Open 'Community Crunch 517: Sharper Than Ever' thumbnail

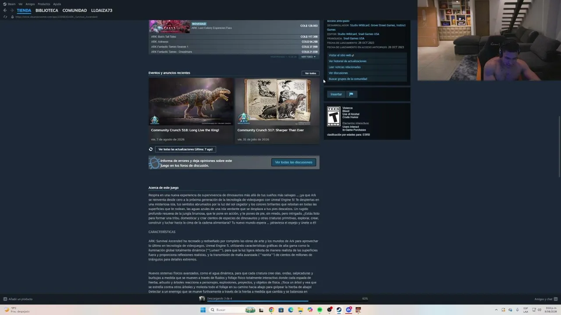pos(277,101)
